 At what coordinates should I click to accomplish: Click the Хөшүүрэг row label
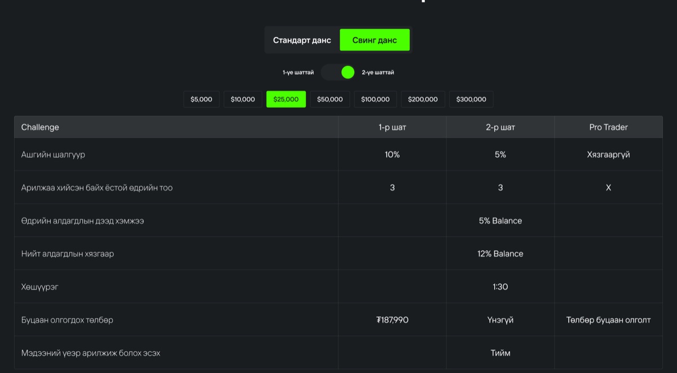[39, 287]
